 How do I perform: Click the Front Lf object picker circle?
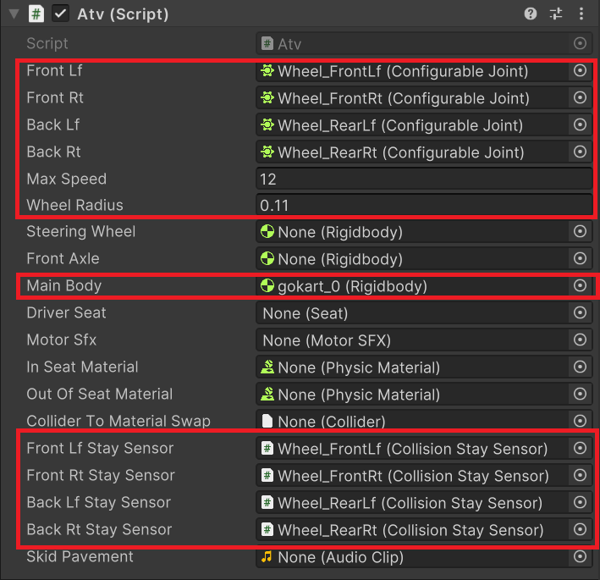[580, 70]
